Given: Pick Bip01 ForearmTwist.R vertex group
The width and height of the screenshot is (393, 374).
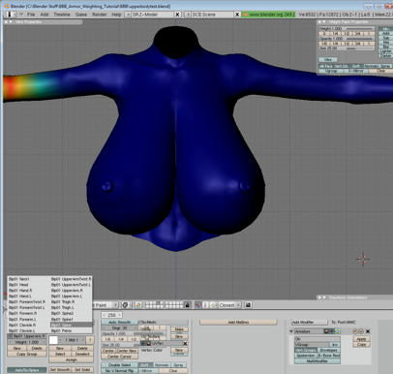Looking at the screenshot, I should pyautogui.click(x=27, y=302).
